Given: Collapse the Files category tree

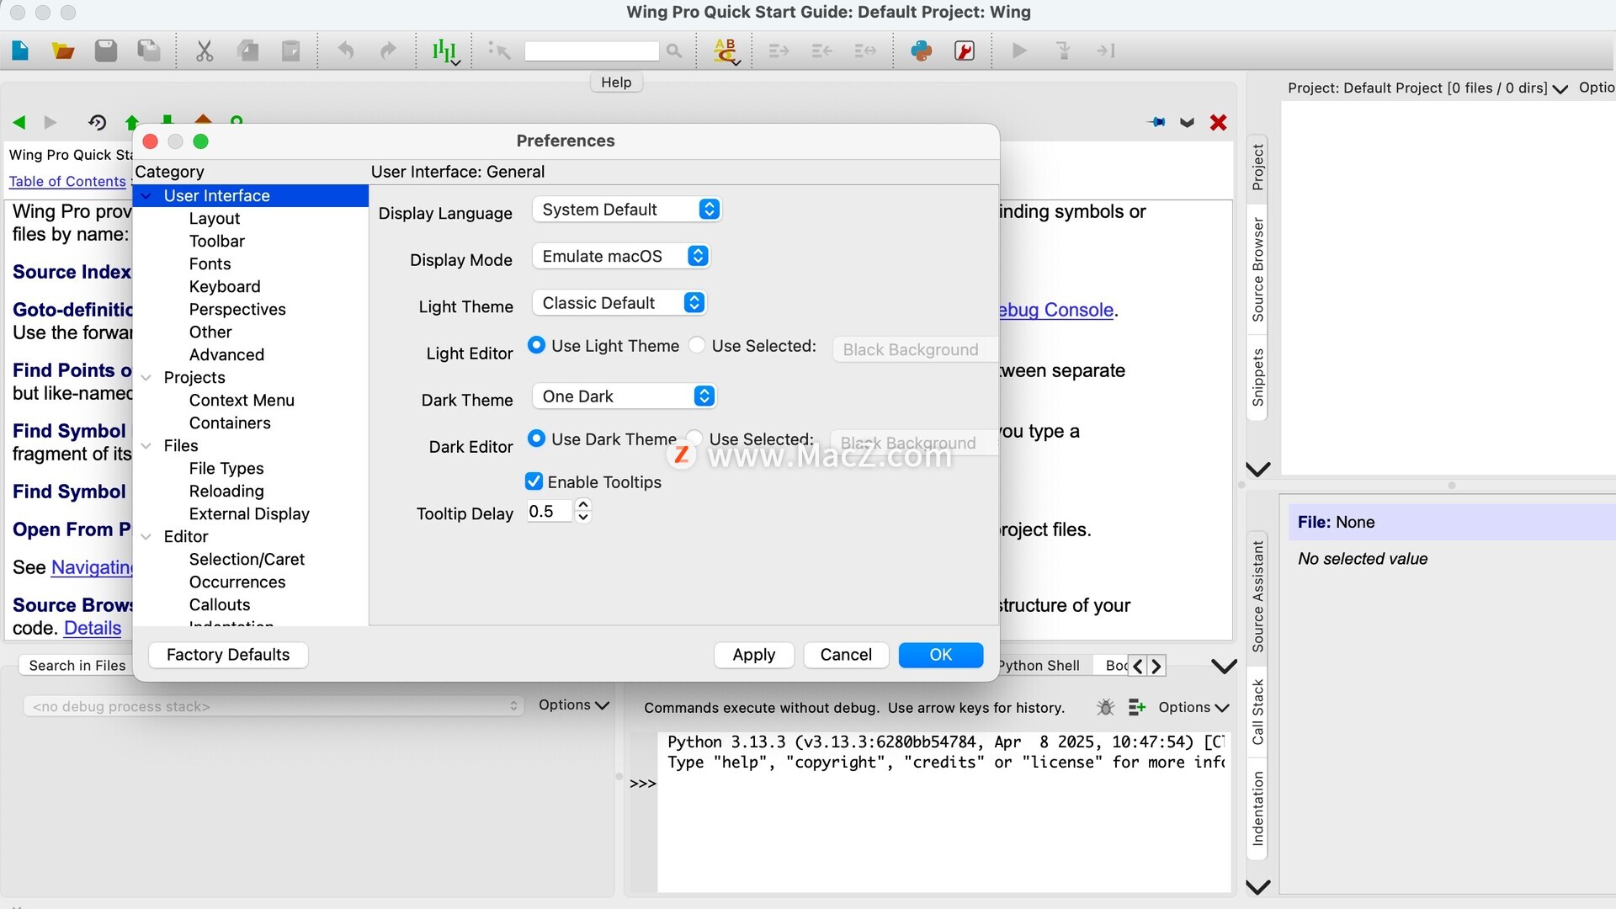Looking at the screenshot, I should click(146, 446).
